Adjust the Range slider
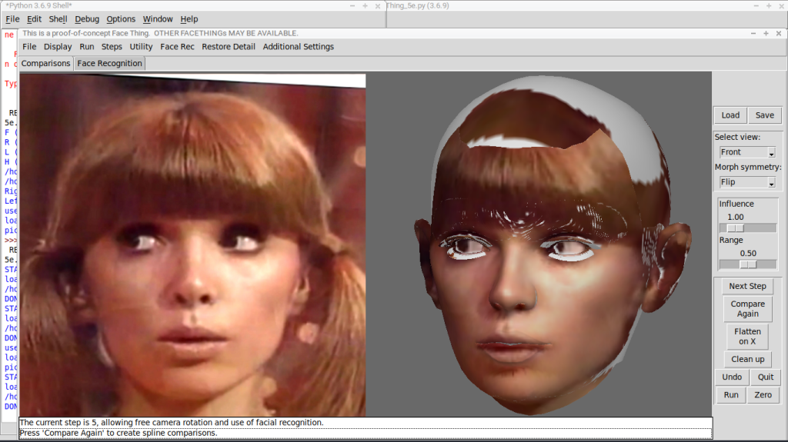788x442 pixels. tap(748, 264)
